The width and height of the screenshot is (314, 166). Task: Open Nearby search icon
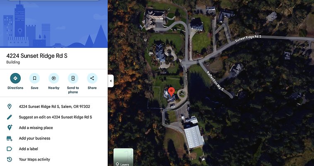click(x=54, y=78)
